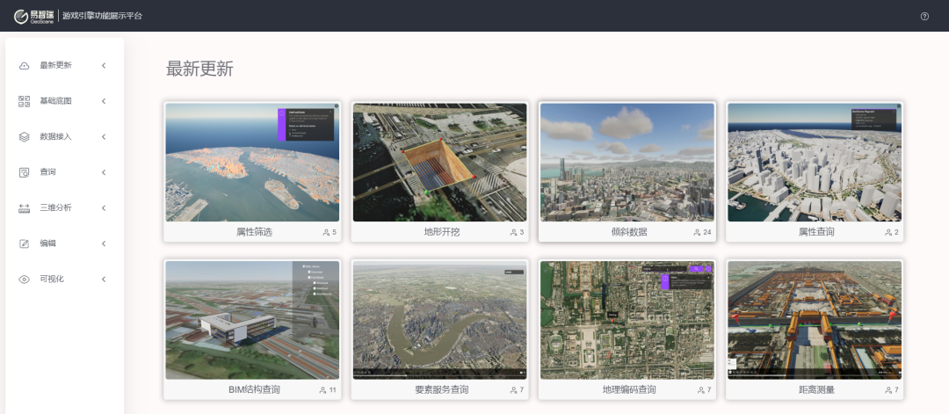The image size is (949, 414).
Task: Select 可视化 in the sidebar
Action: (x=52, y=279)
